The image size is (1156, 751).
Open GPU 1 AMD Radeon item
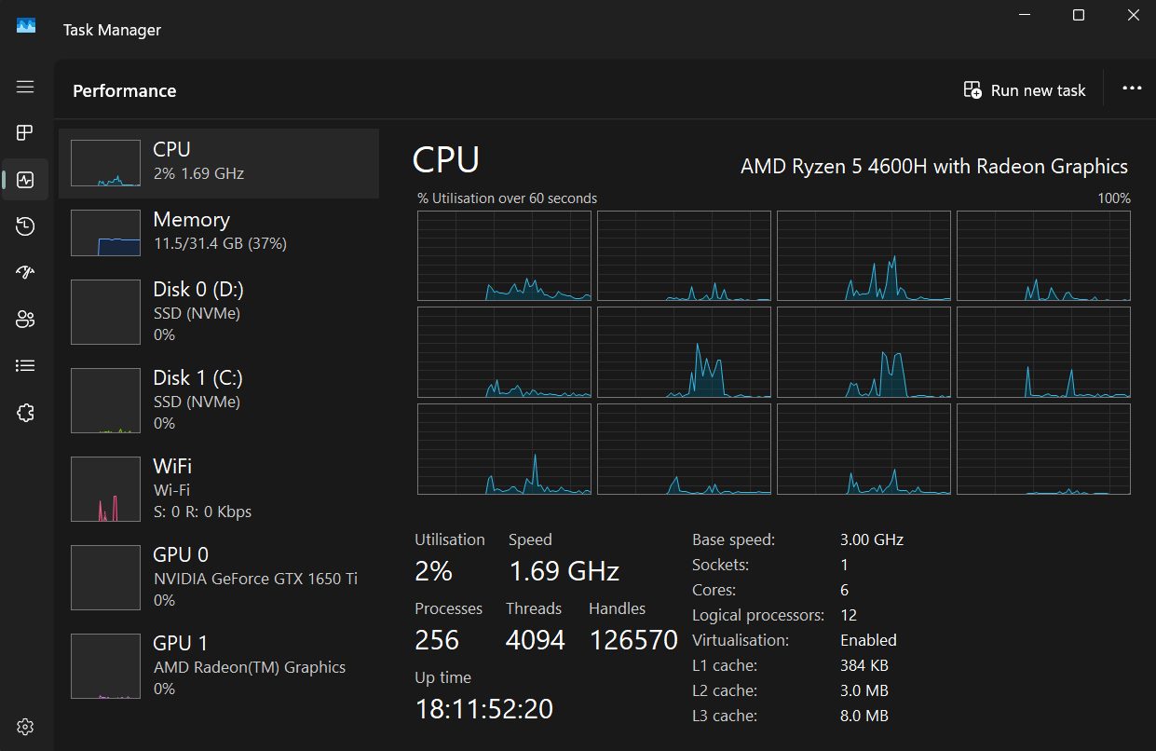pos(218,665)
